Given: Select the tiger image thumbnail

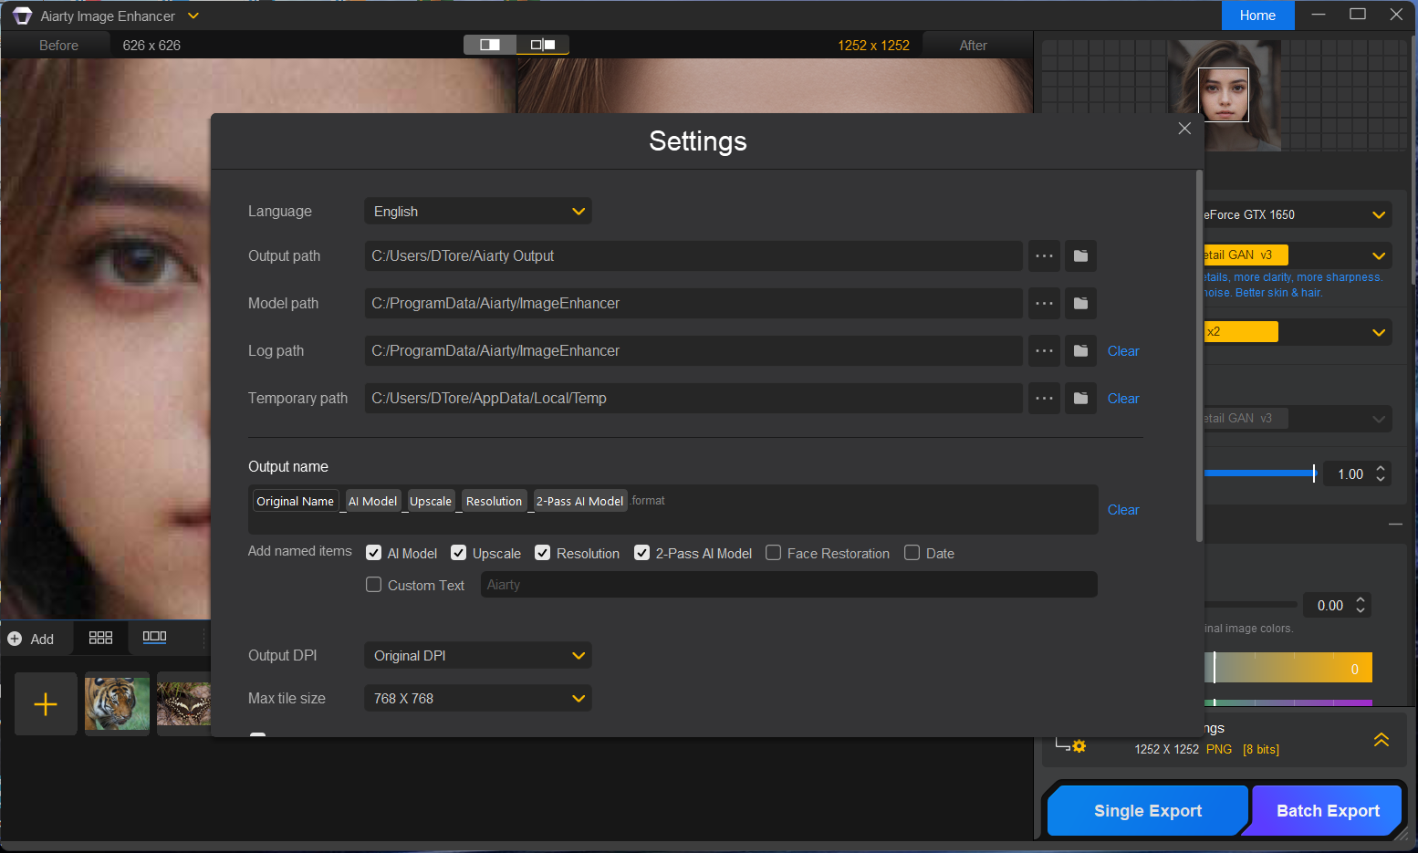Looking at the screenshot, I should point(117,704).
